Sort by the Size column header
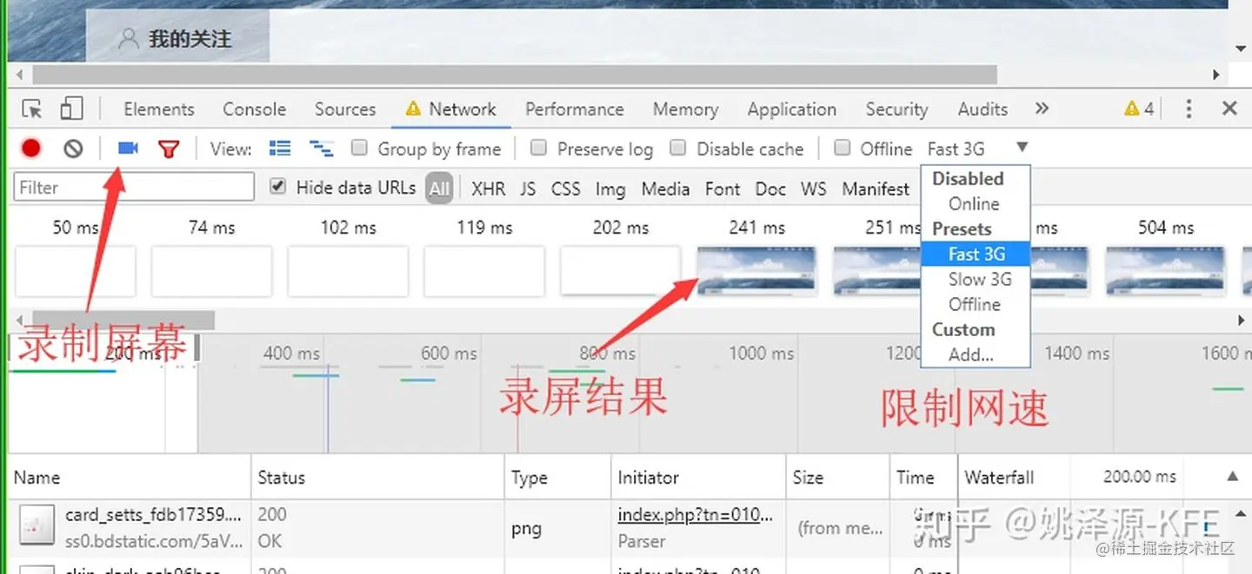Image resolution: width=1252 pixels, height=574 pixels. tap(837, 477)
